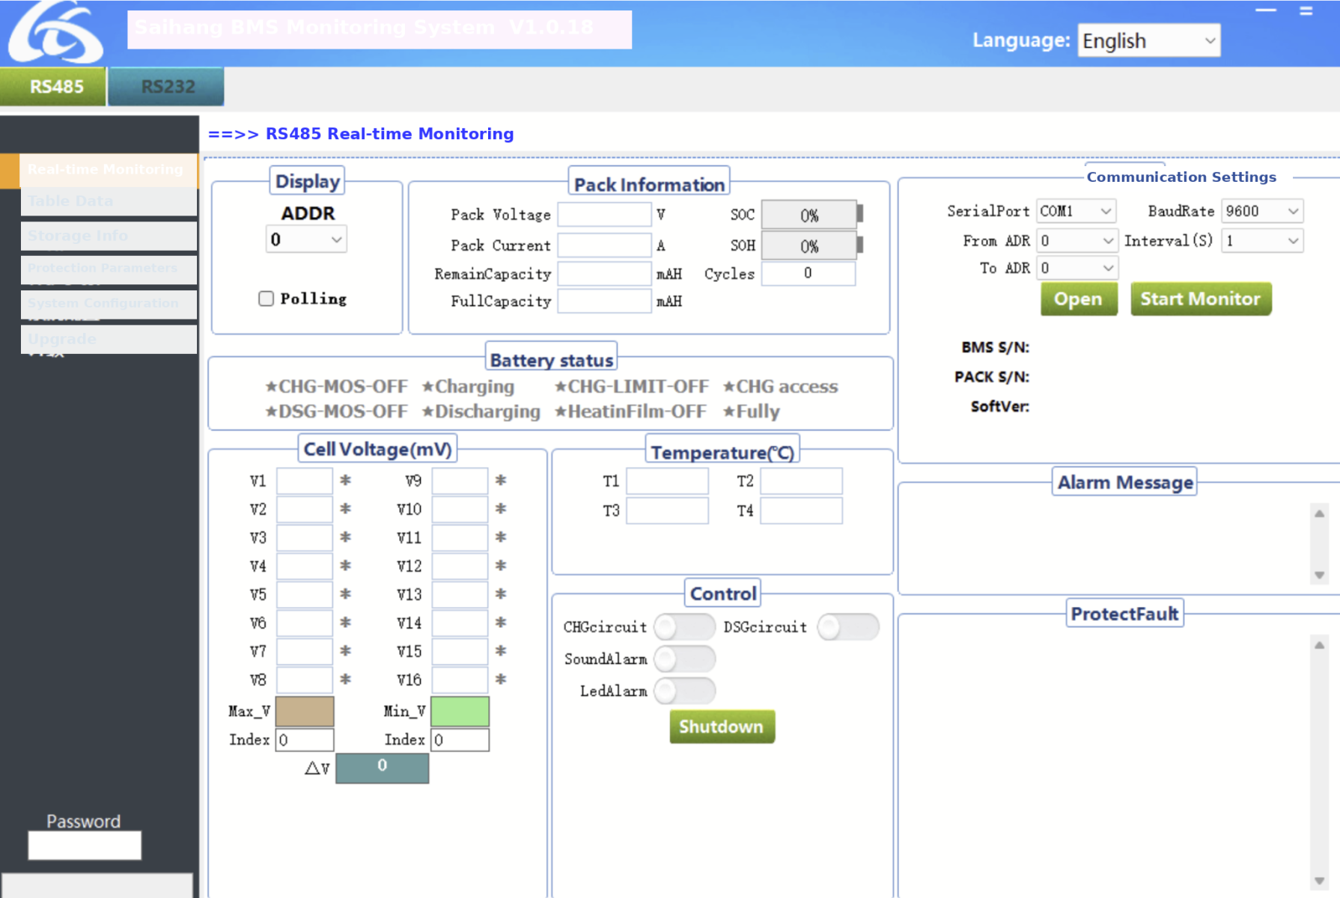Image resolution: width=1340 pixels, height=898 pixels.
Task: Click the tan Max_V color box
Action: (305, 712)
